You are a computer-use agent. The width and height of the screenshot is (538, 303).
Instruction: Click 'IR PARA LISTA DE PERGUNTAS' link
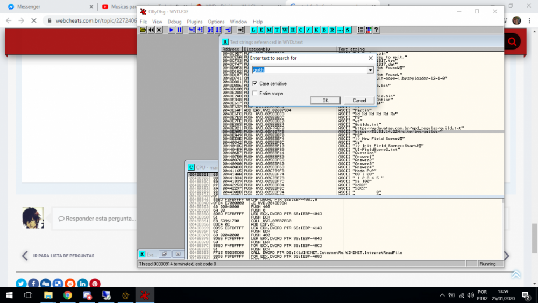tap(64, 256)
